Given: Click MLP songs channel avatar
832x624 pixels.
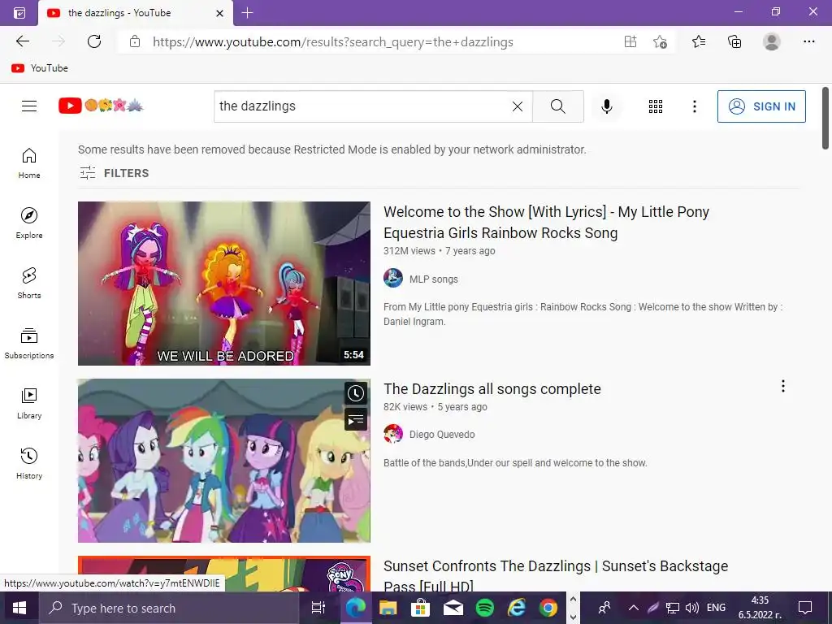Looking at the screenshot, I should (393, 278).
